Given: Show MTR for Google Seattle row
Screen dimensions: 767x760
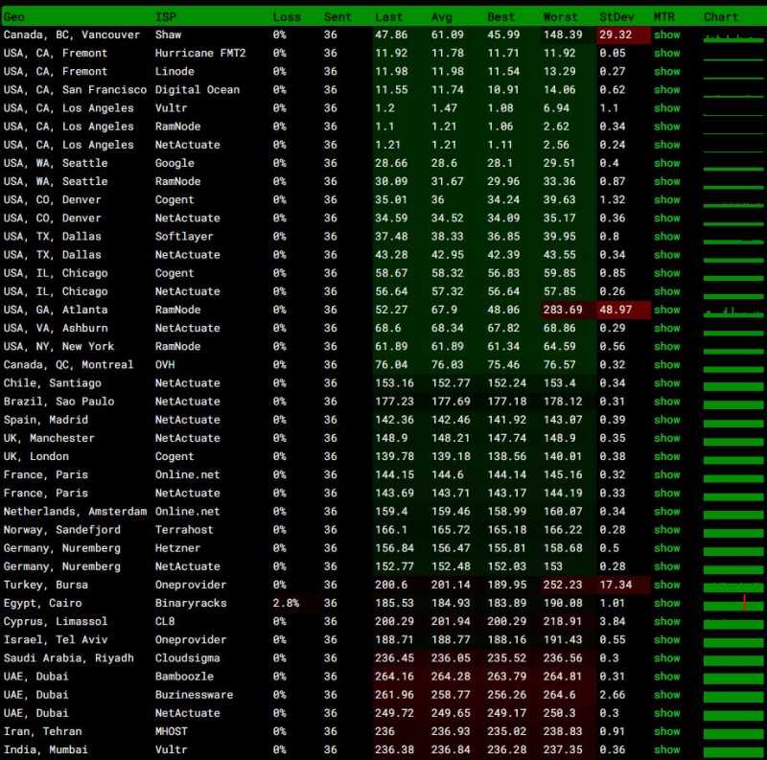Looking at the screenshot, I should click(666, 163).
